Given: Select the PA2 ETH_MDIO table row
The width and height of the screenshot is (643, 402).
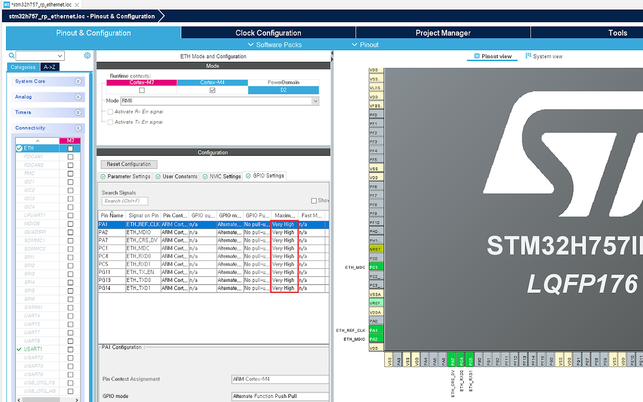Looking at the screenshot, I should tap(213, 232).
